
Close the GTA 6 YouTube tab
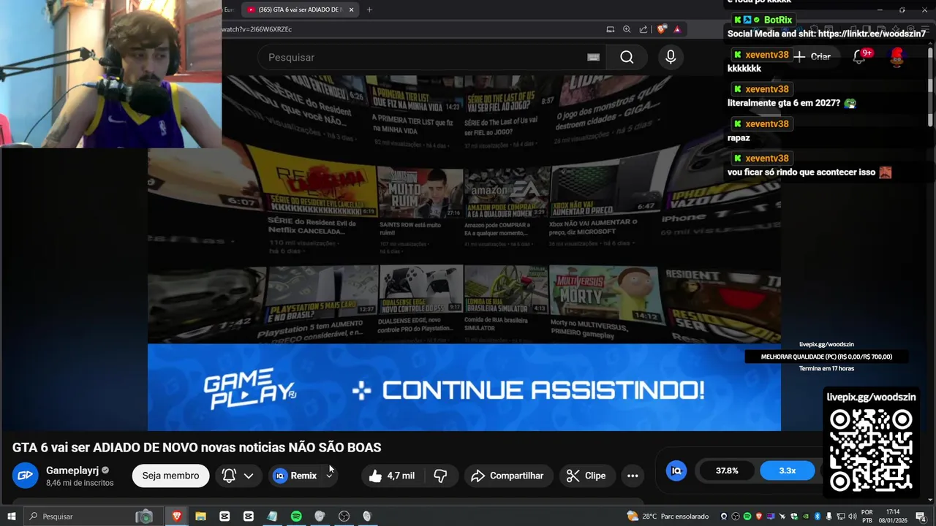[351, 9]
